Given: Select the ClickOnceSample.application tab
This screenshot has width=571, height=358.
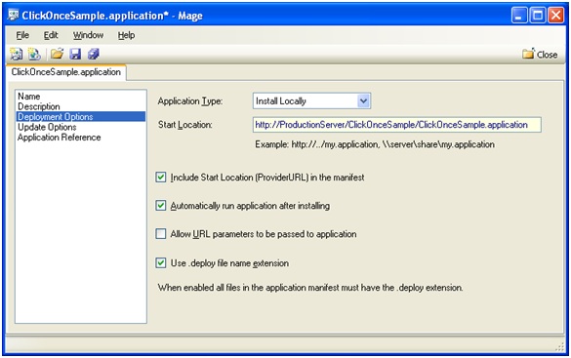Looking at the screenshot, I should click(x=66, y=72).
